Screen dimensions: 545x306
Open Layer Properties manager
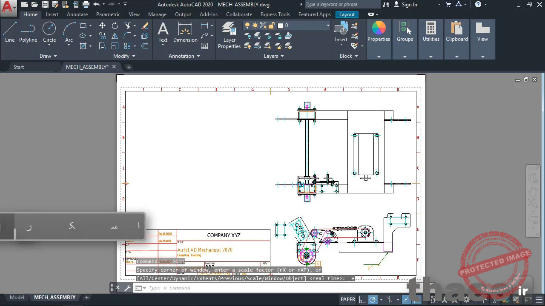229,36
